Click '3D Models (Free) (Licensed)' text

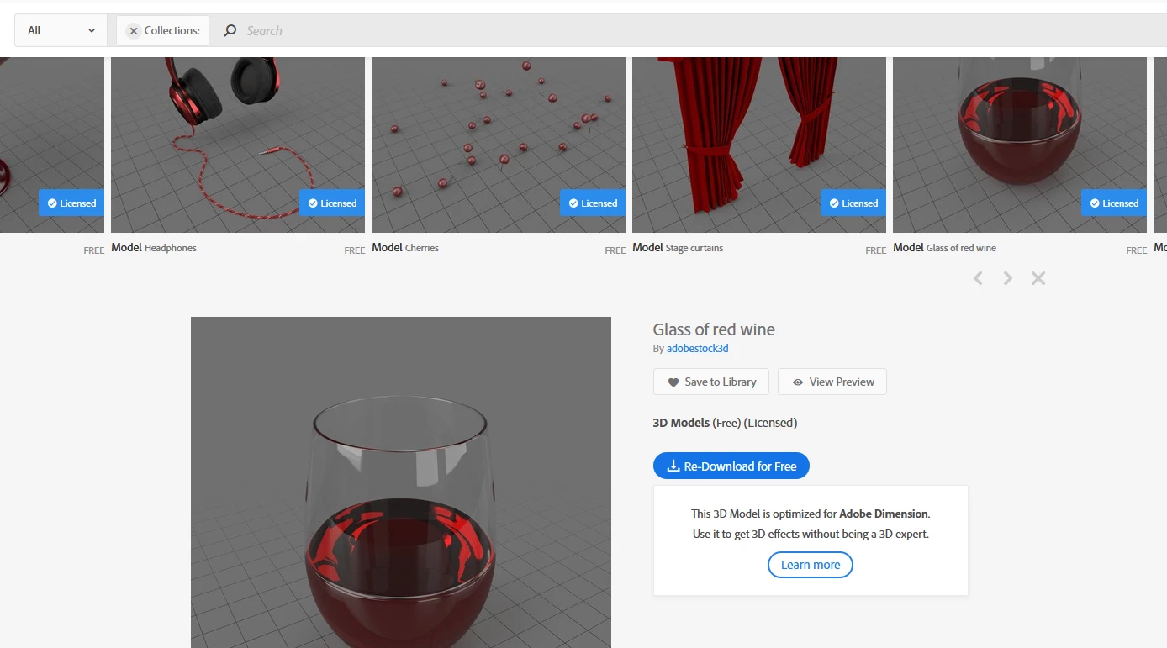coord(725,423)
